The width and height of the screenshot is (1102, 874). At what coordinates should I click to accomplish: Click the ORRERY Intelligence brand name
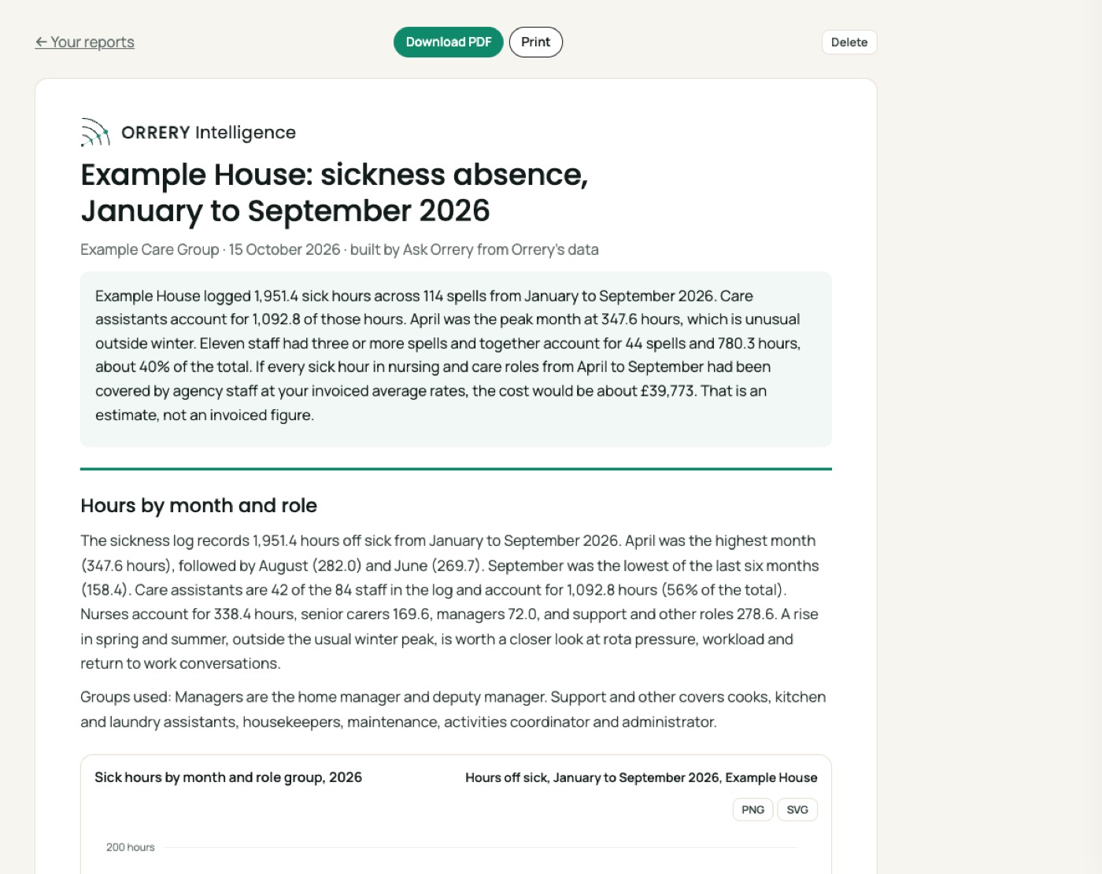209,132
